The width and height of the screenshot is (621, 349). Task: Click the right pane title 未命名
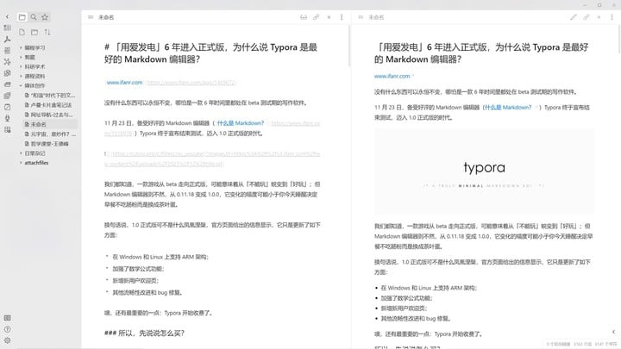point(376,17)
